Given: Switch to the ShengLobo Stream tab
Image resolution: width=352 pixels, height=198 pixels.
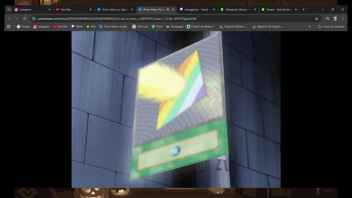Looking at the screenshot, I should pos(238,9).
